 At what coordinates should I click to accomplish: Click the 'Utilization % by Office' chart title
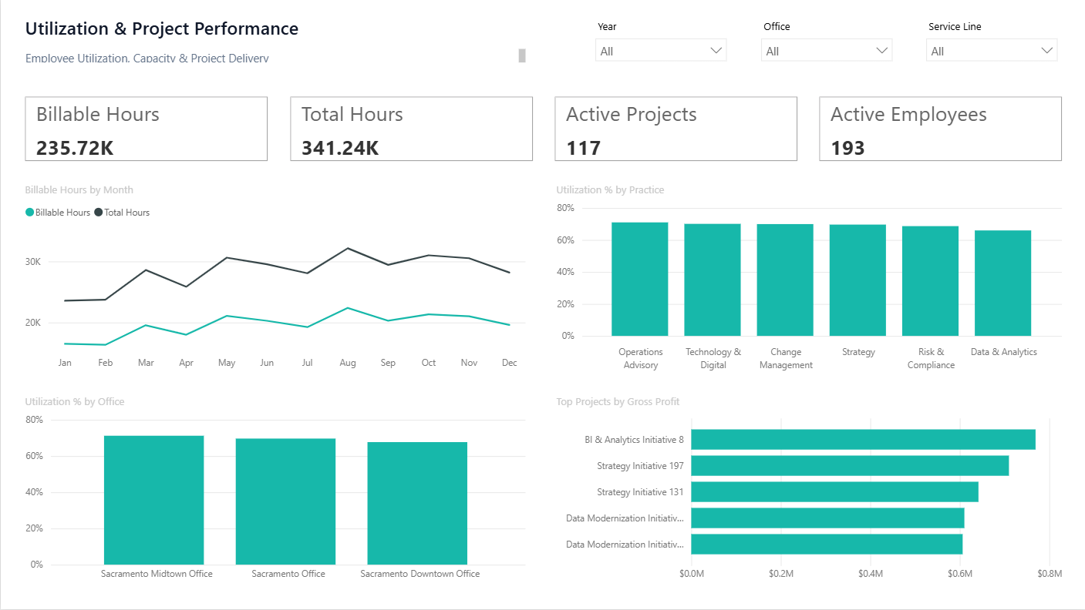click(74, 402)
